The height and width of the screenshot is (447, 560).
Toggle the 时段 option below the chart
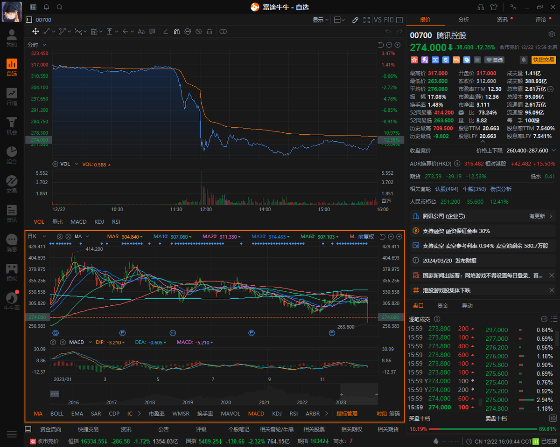[382, 413]
